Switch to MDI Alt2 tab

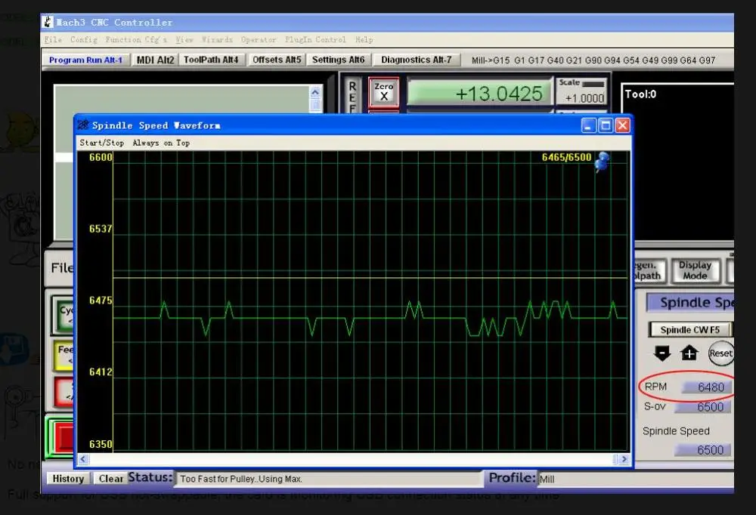point(155,60)
